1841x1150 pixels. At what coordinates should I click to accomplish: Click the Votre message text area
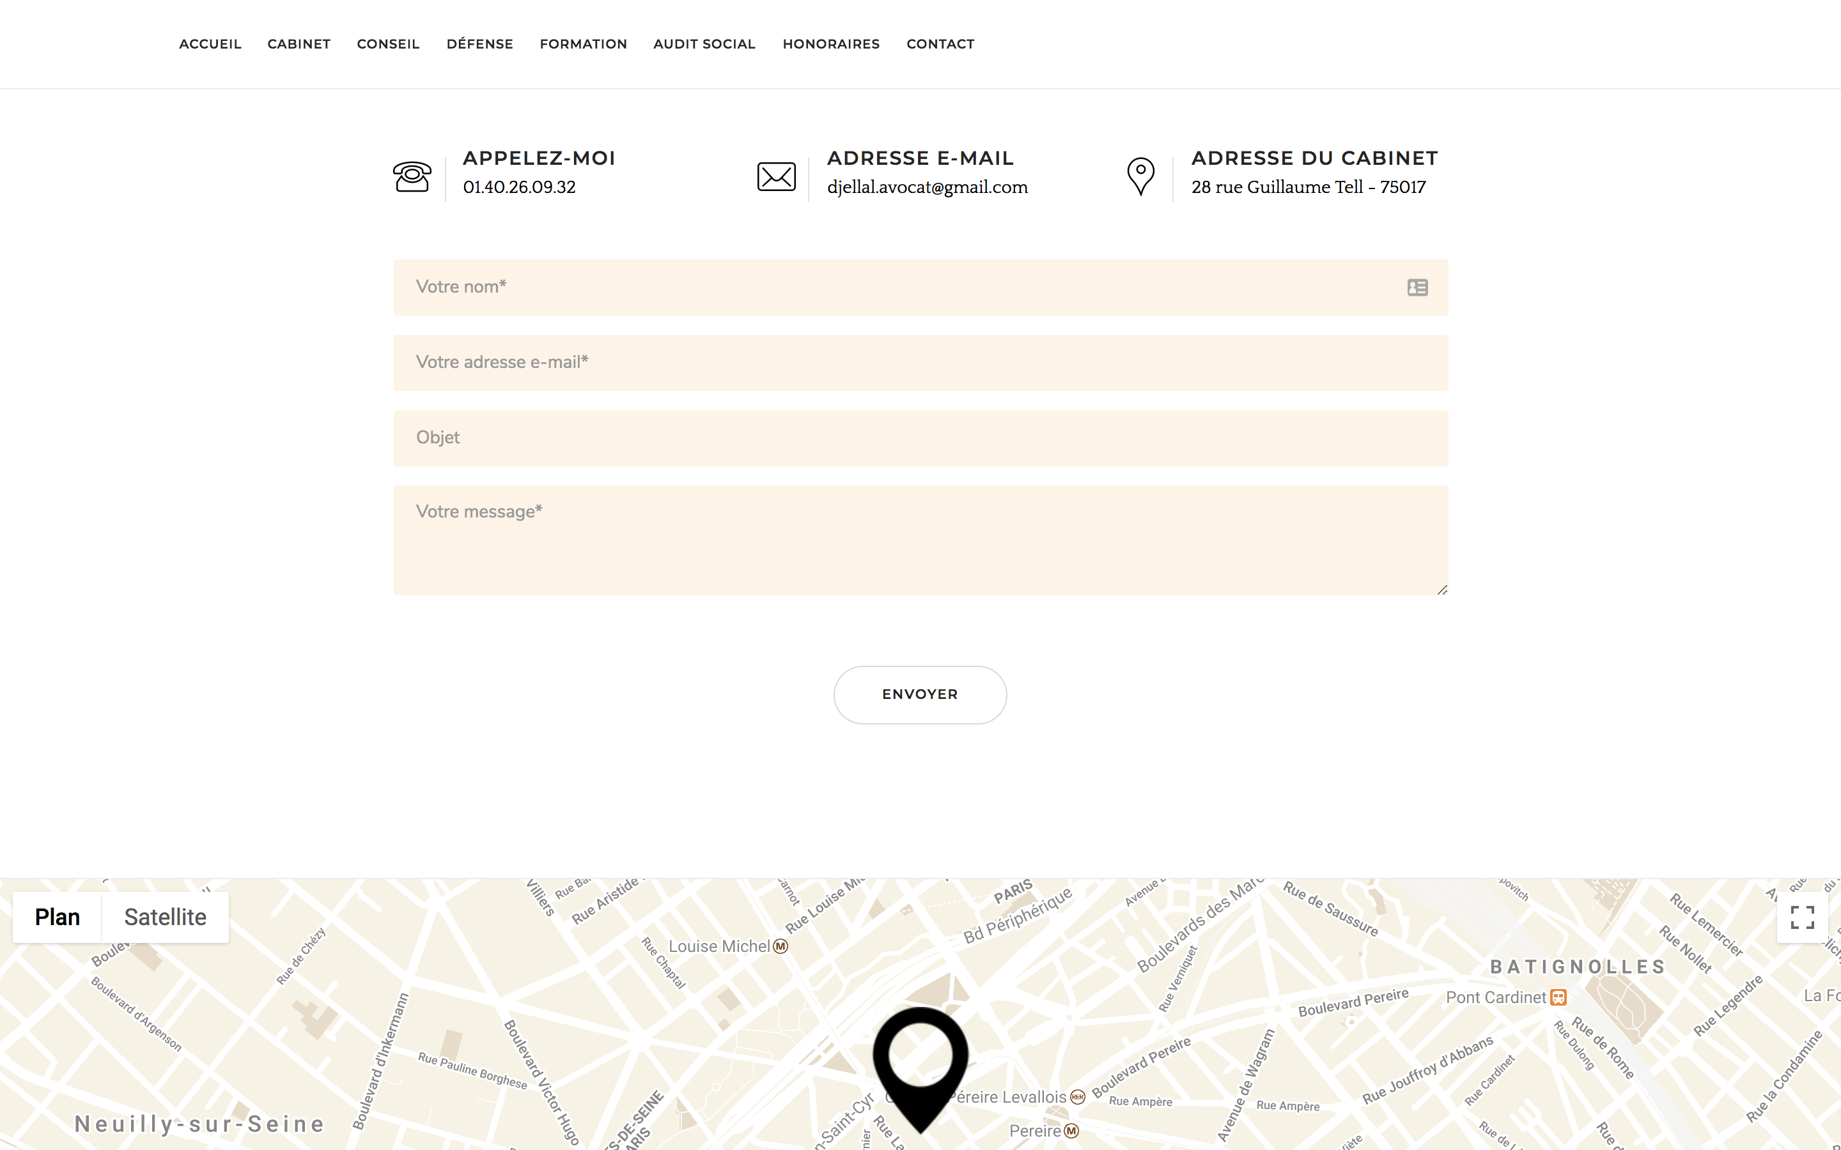[x=920, y=540]
